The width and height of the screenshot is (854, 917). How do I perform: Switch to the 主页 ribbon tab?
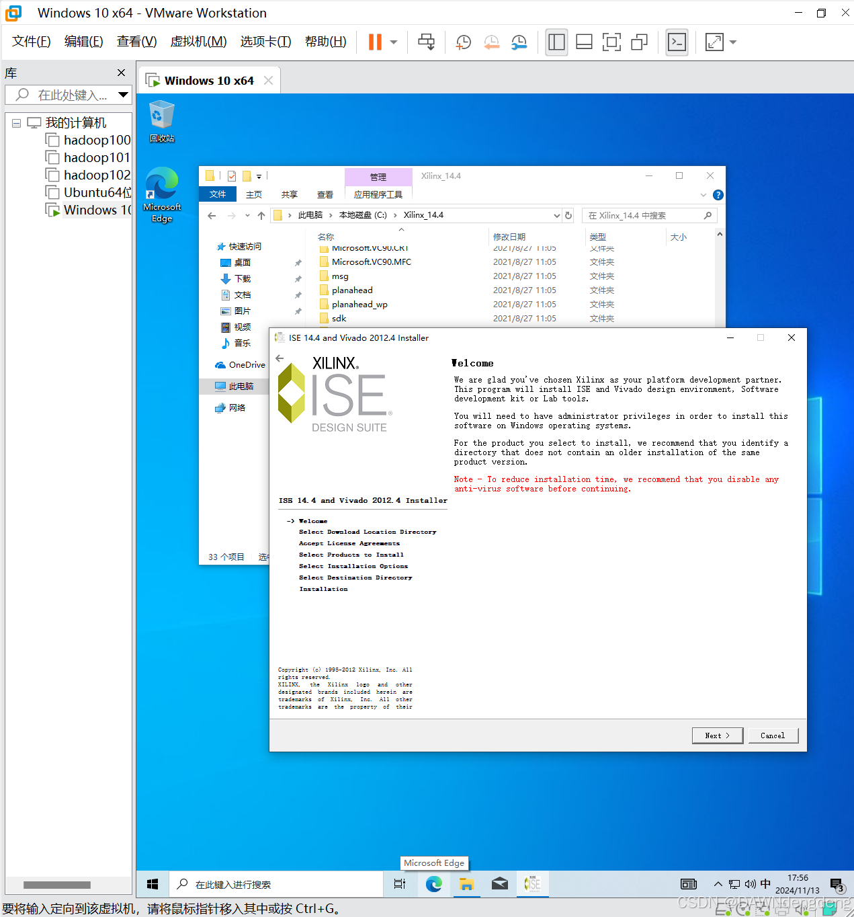coord(254,194)
